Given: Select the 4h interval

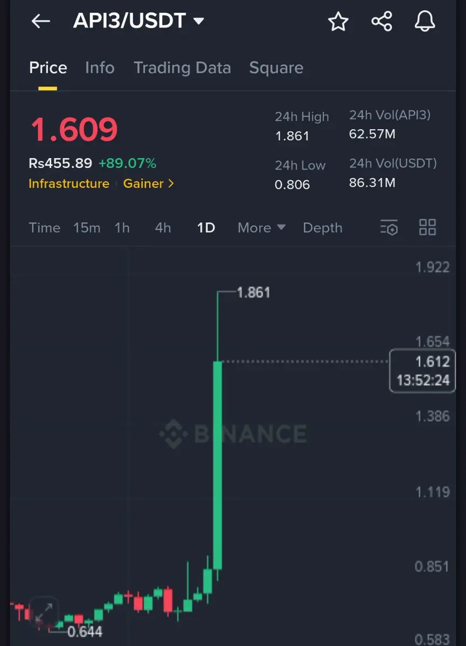Looking at the screenshot, I should point(163,228).
